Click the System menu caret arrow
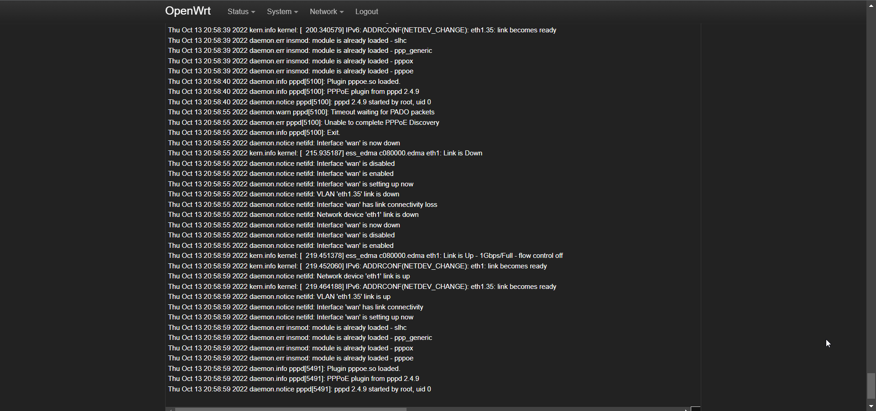This screenshot has width=876, height=411. tap(296, 12)
